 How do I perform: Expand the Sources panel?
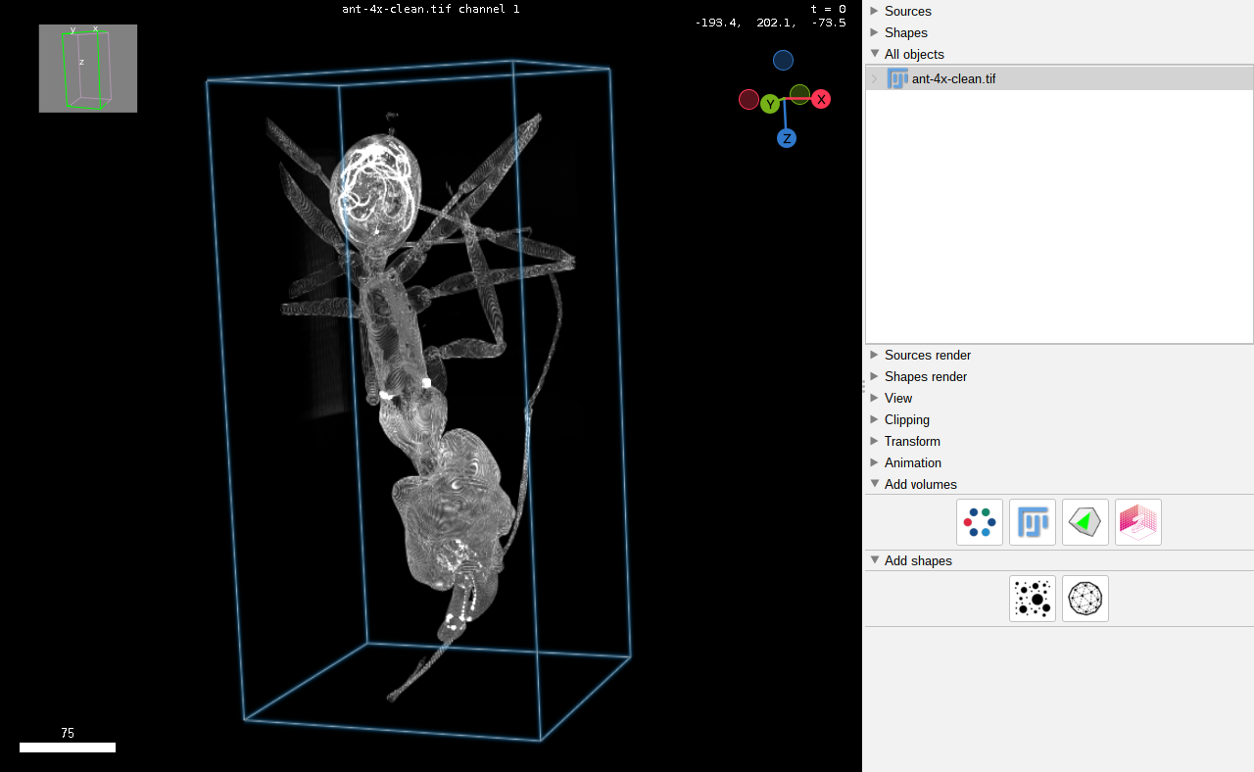pyautogui.click(x=875, y=11)
